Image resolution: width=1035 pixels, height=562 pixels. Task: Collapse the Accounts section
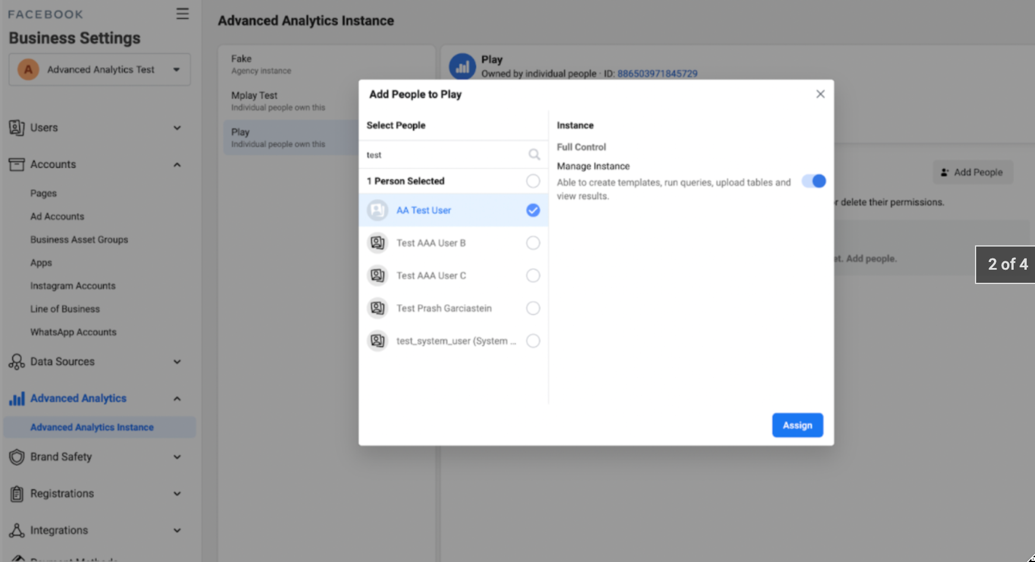(176, 165)
